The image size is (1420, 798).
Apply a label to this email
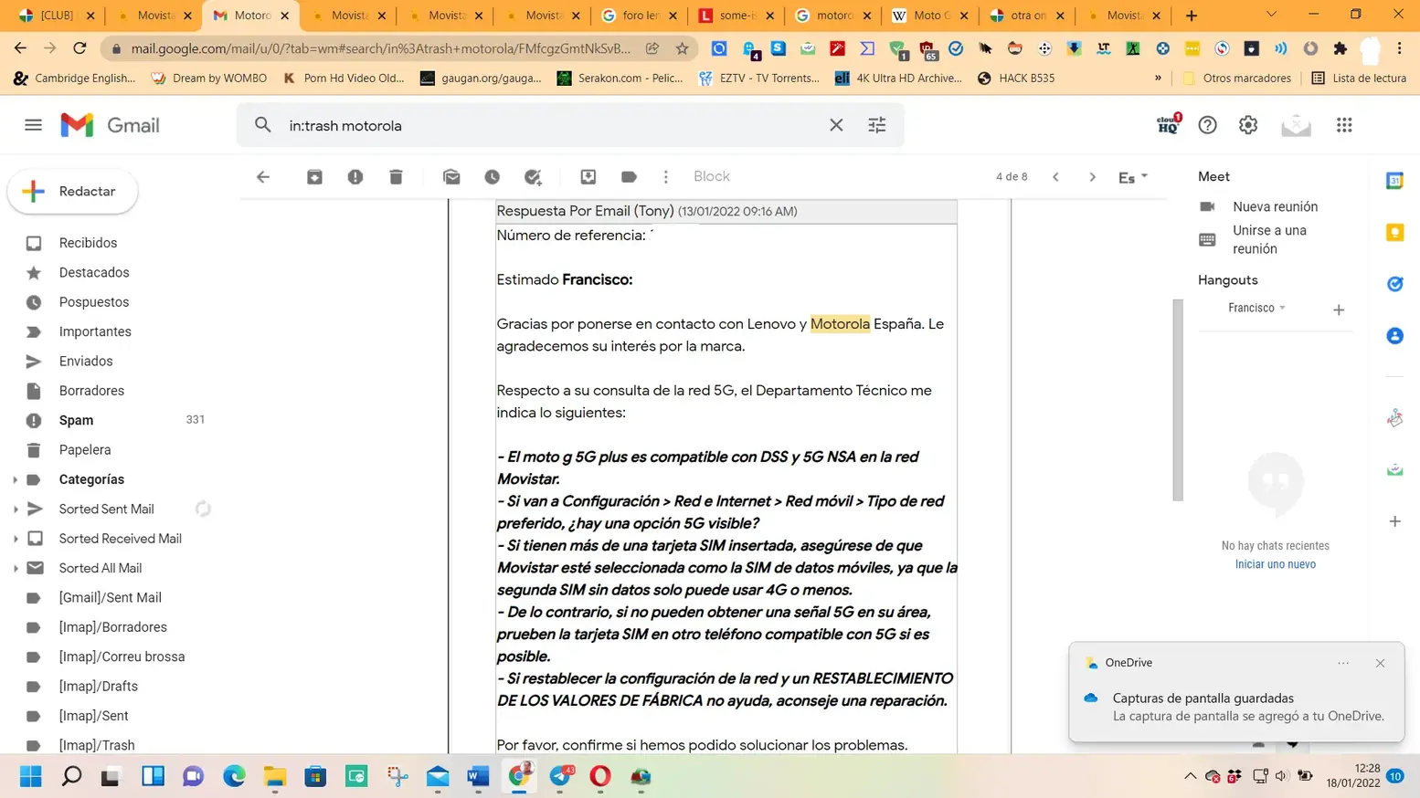coord(629,177)
